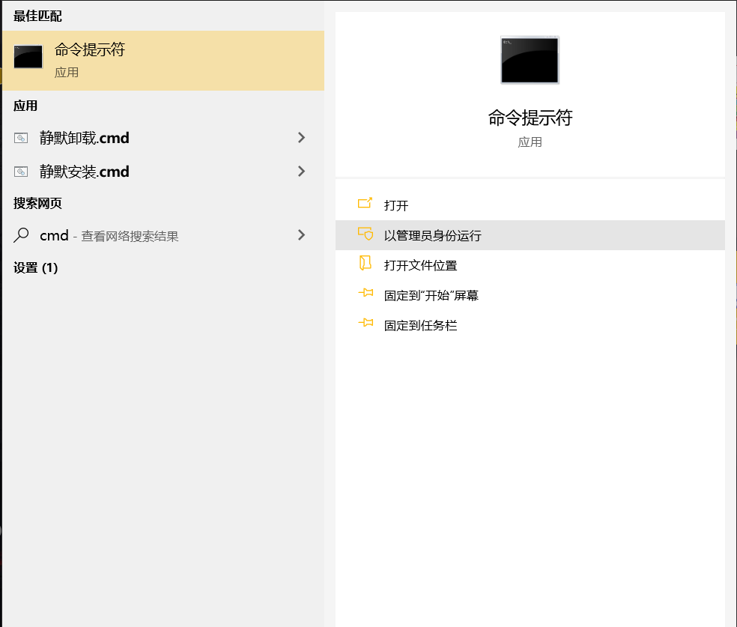The image size is (737, 627).
Task: Choose 固定到"开始"屏幕 action
Action: click(x=530, y=295)
